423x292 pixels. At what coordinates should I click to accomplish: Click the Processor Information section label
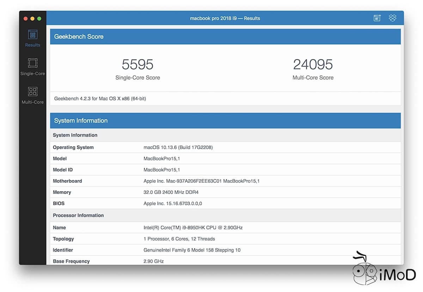(x=78, y=215)
